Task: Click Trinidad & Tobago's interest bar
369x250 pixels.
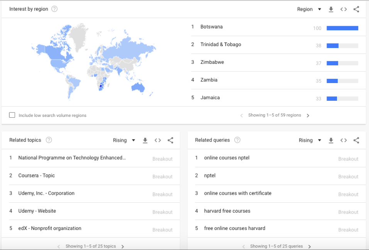Action: point(342,46)
